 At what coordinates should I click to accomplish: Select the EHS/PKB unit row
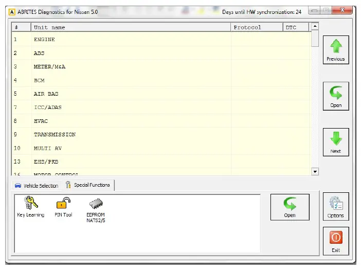161,161
